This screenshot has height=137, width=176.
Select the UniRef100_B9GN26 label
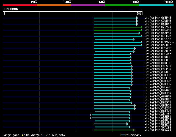pyautogui.click(x=158, y=100)
